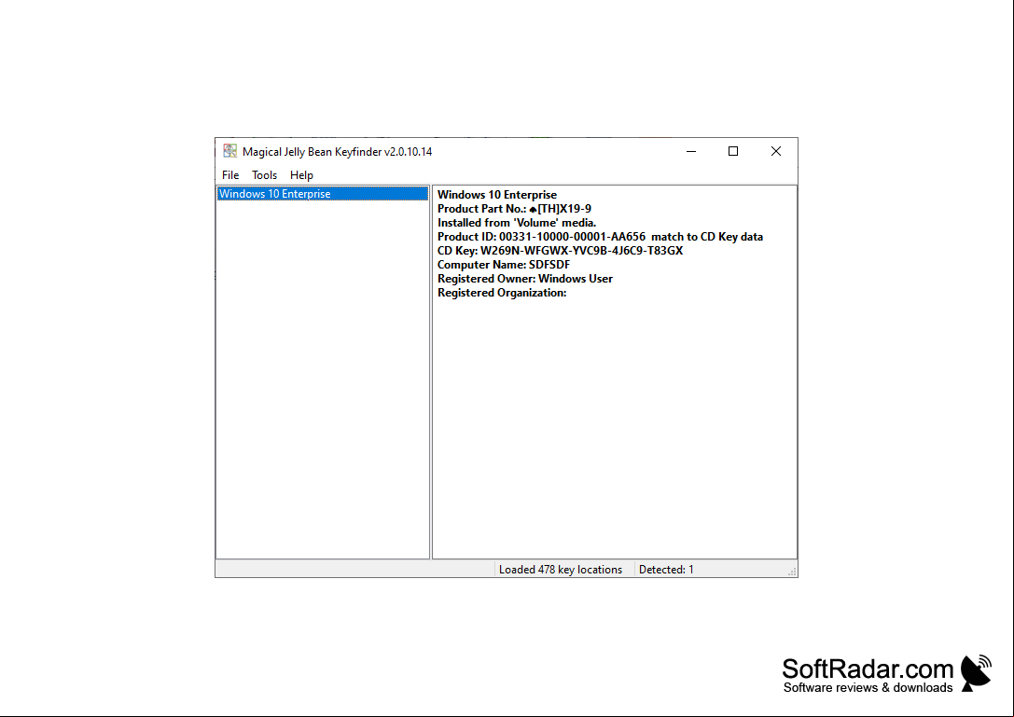
Task: Select Windows 10 Enterprise in the product list
Action: tap(322, 194)
